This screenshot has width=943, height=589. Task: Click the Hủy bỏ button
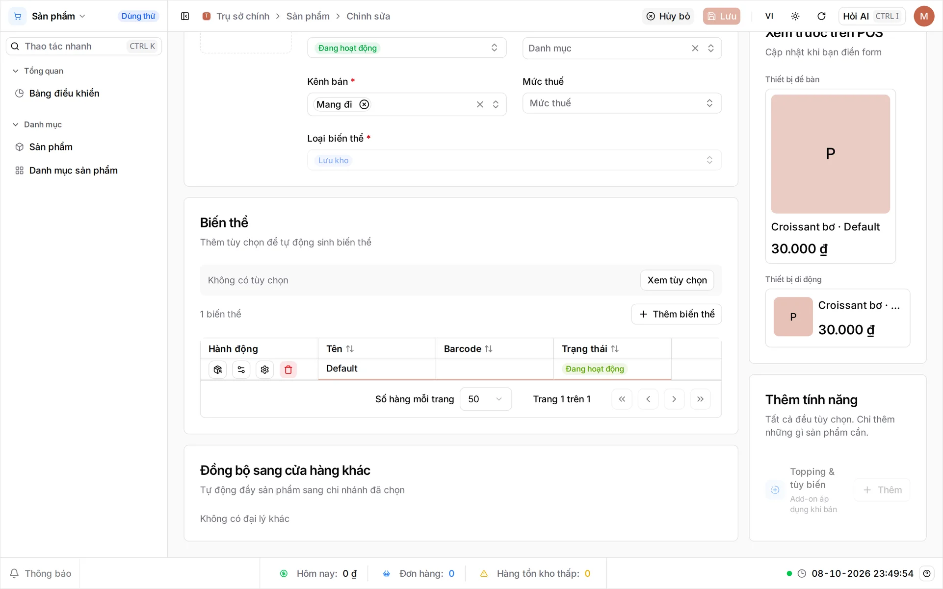(668, 16)
